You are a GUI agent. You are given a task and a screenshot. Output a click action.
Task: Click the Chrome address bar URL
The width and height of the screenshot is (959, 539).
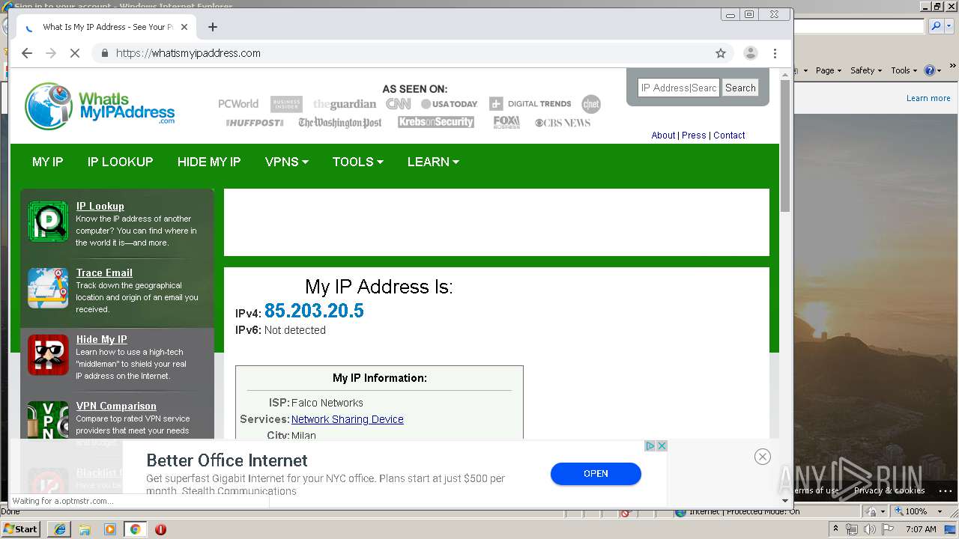click(x=188, y=53)
